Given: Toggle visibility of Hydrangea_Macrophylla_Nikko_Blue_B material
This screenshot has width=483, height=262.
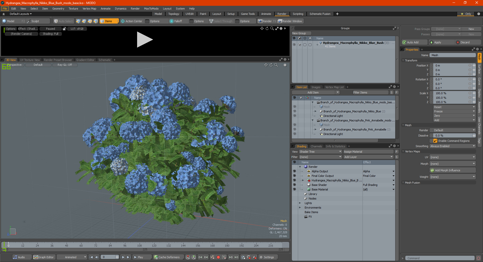Looking at the screenshot, I should click(294, 180).
